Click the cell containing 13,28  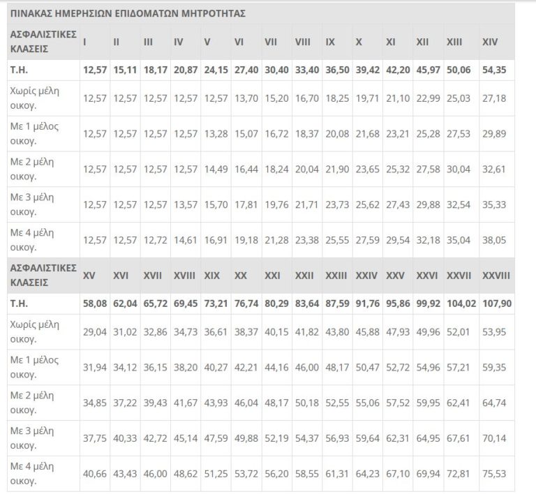[216, 133]
